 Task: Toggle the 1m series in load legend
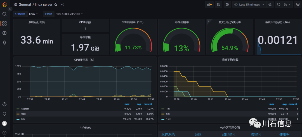coord(168,109)
